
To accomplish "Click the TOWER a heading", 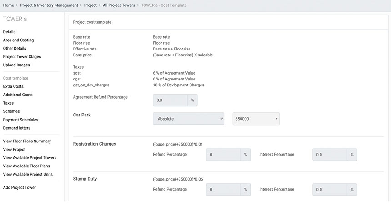I will 15,19.
